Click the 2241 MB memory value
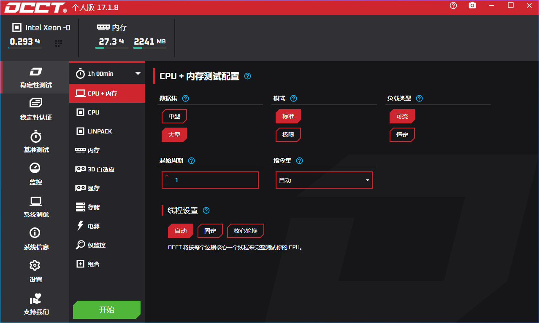539x323 pixels. [149, 41]
